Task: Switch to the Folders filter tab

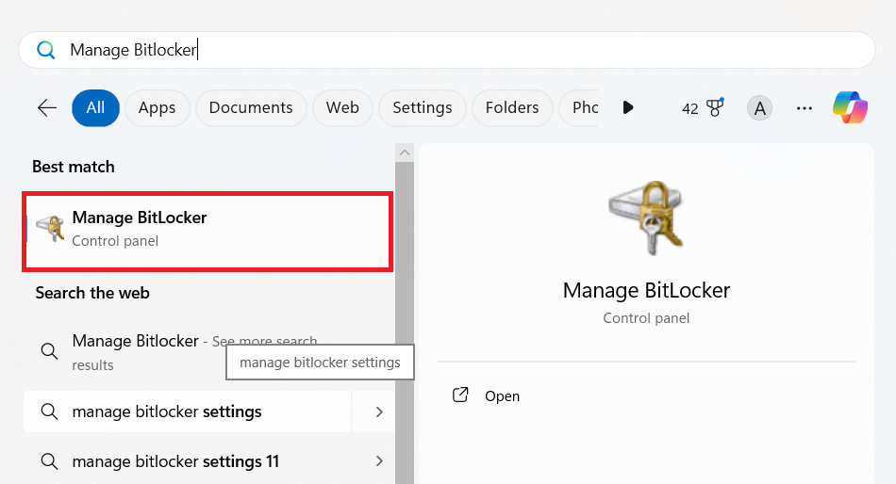Action: 512,108
